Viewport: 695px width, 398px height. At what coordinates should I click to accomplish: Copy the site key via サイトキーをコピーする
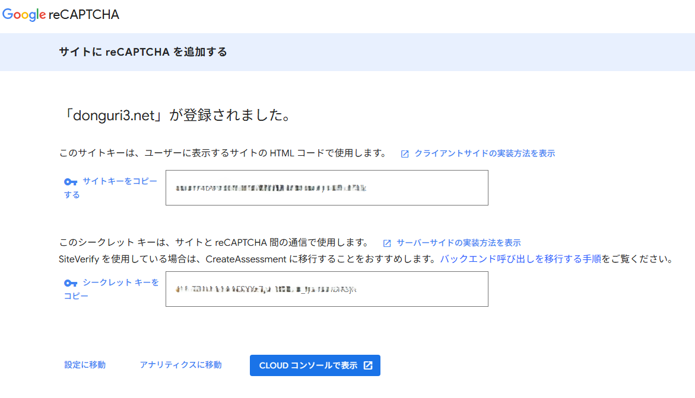point(110,188)
